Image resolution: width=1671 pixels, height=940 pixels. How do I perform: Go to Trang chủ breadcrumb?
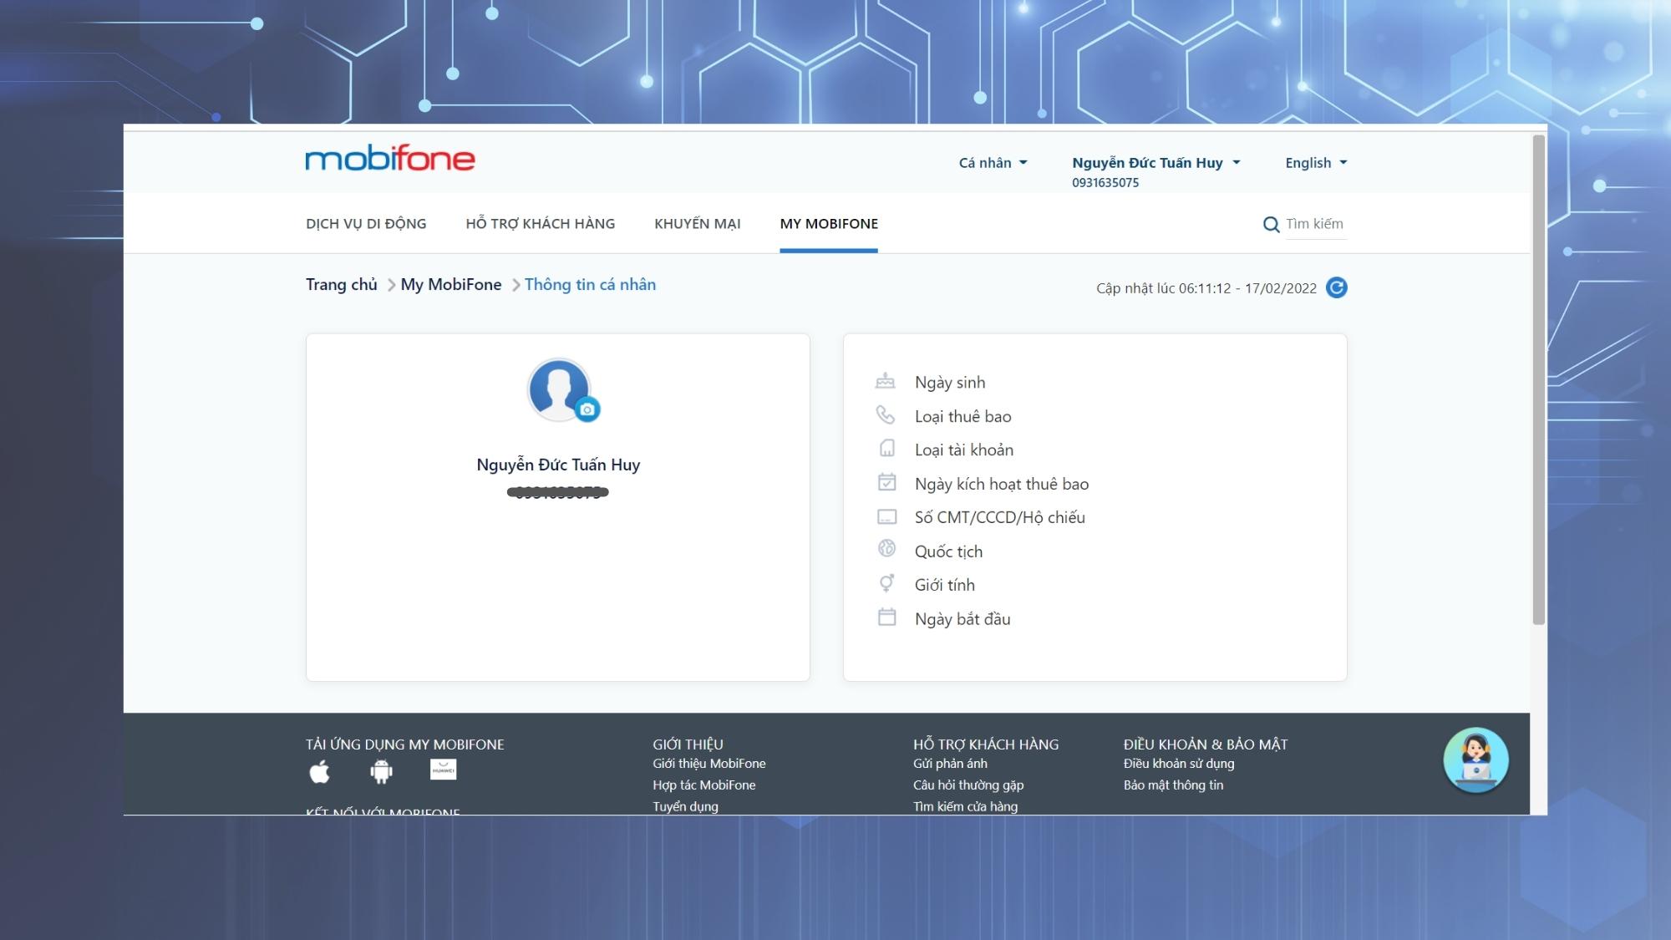(341, 284)
